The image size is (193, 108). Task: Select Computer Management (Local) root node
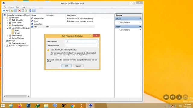[x=18, y=15]
